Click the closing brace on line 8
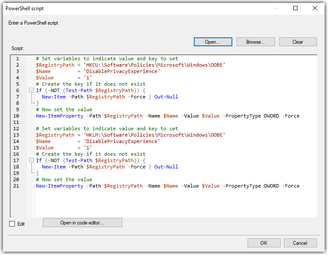Image resolution: width=328 pixels, height=255 pixels. coord(37,103)
